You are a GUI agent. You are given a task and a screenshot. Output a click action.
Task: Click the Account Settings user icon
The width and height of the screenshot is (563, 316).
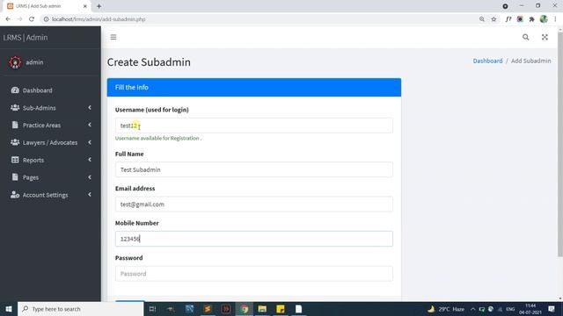tap(15, 195)
